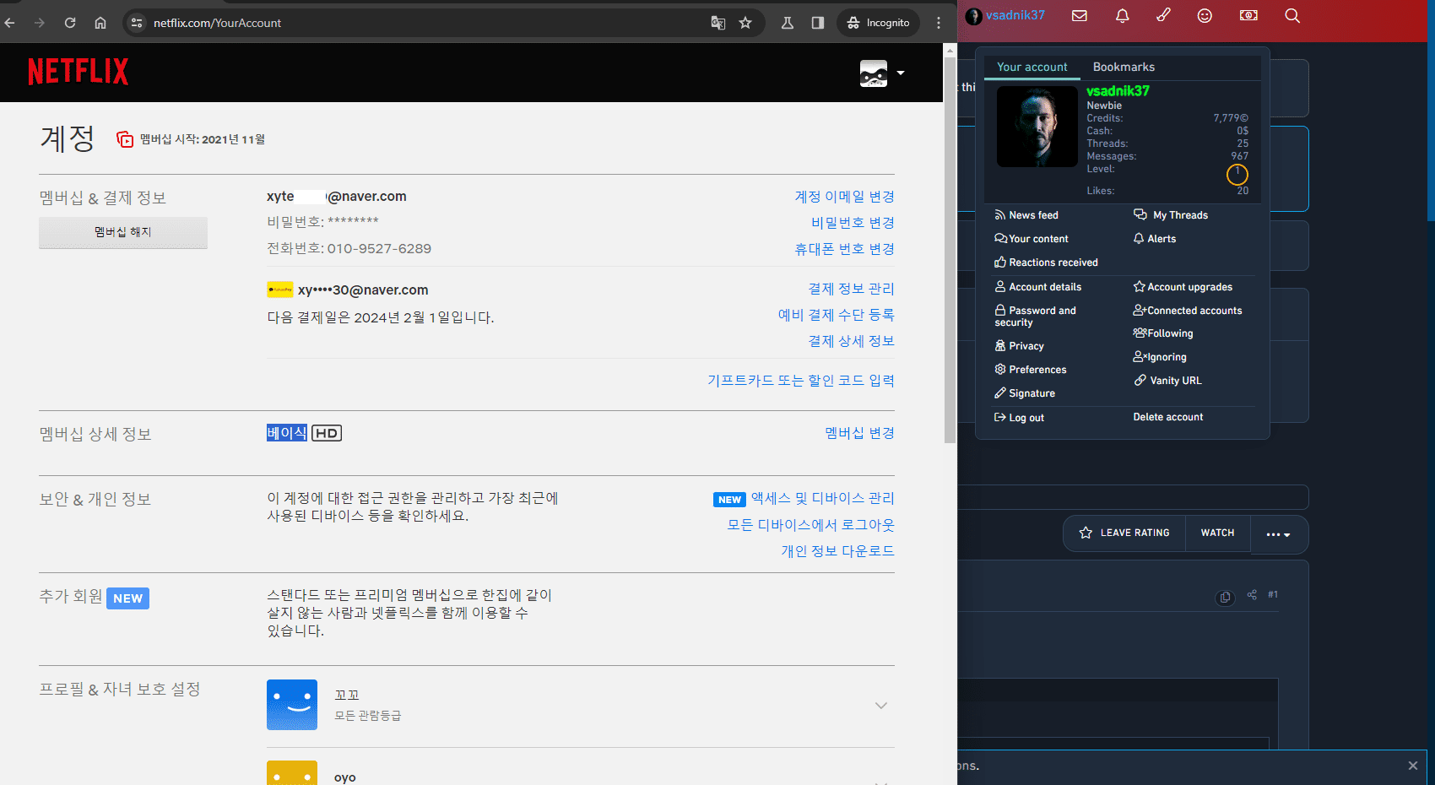
Task: Open Connected accounts entry
Action: click(1188, 311)
